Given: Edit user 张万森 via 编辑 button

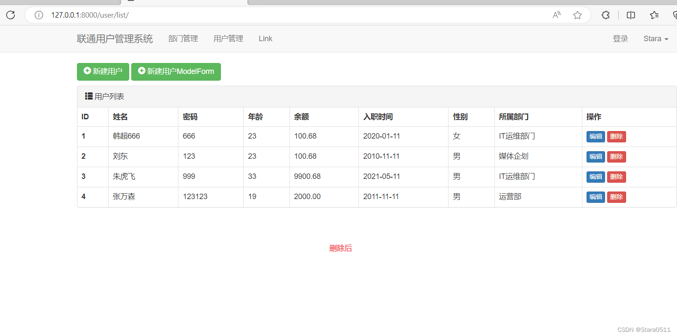Looking at the screenshot, I should 596,197.
